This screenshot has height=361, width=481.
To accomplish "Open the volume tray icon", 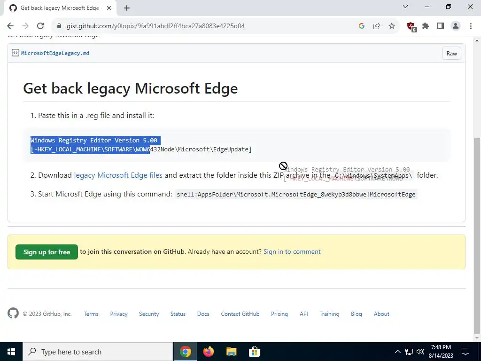I will [420, 352].
